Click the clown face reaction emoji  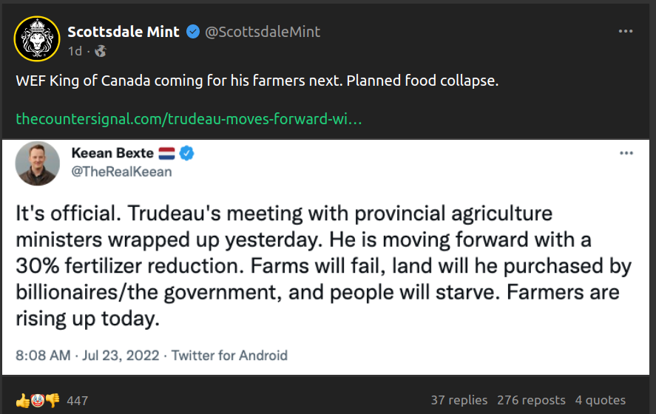coord(37,400)
